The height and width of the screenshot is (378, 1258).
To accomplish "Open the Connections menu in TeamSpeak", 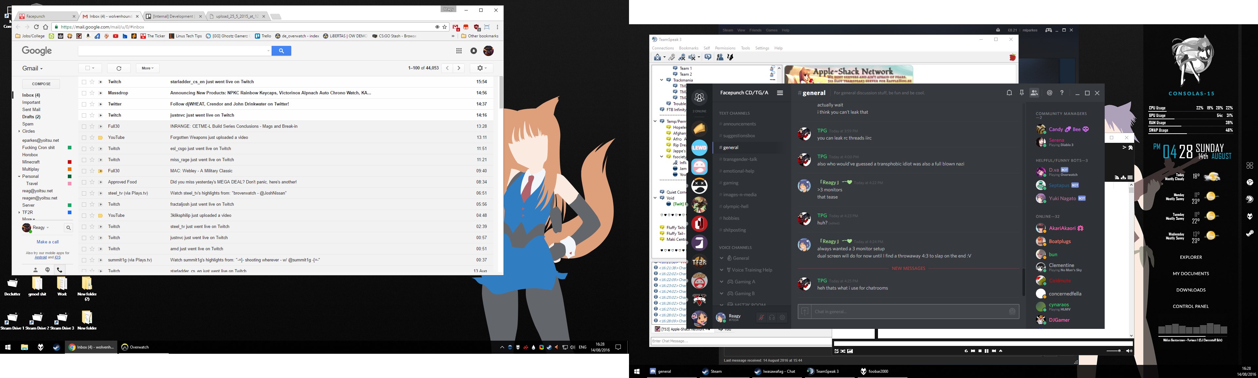I will point(663,48).
